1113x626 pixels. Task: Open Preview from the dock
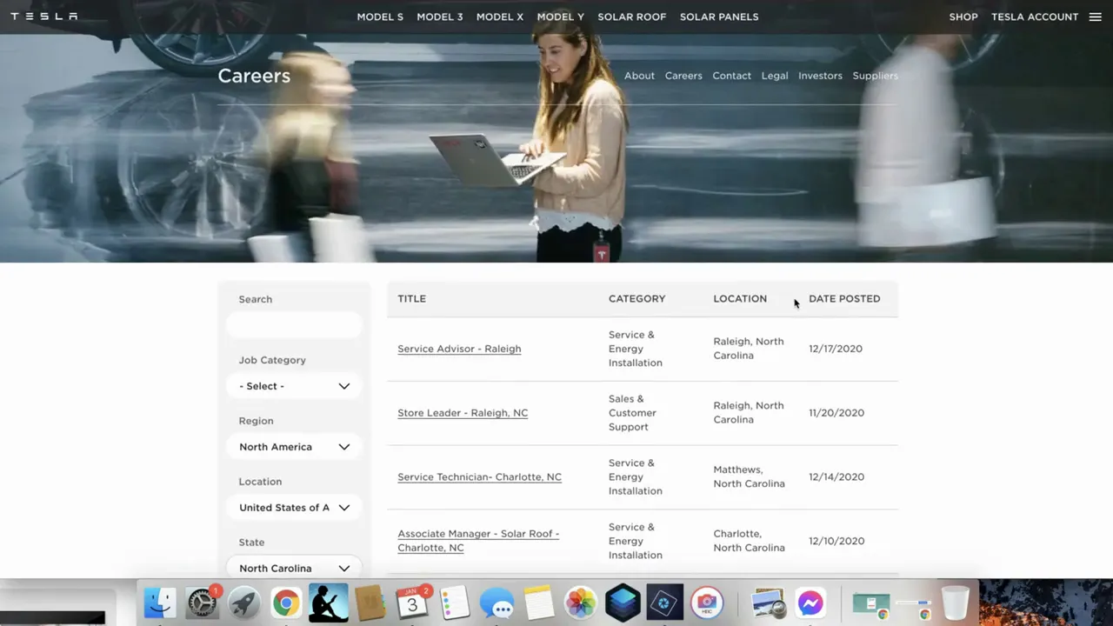(x=769, y=603)
